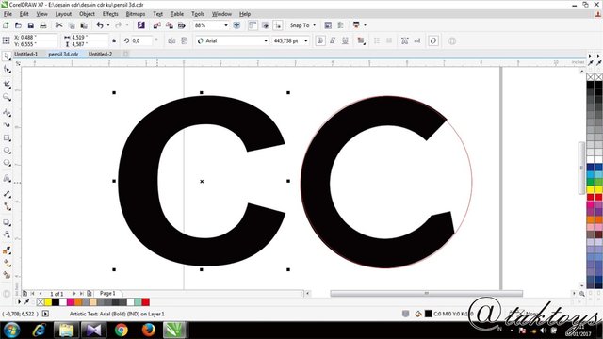Select the Page 1 tab

107,293
